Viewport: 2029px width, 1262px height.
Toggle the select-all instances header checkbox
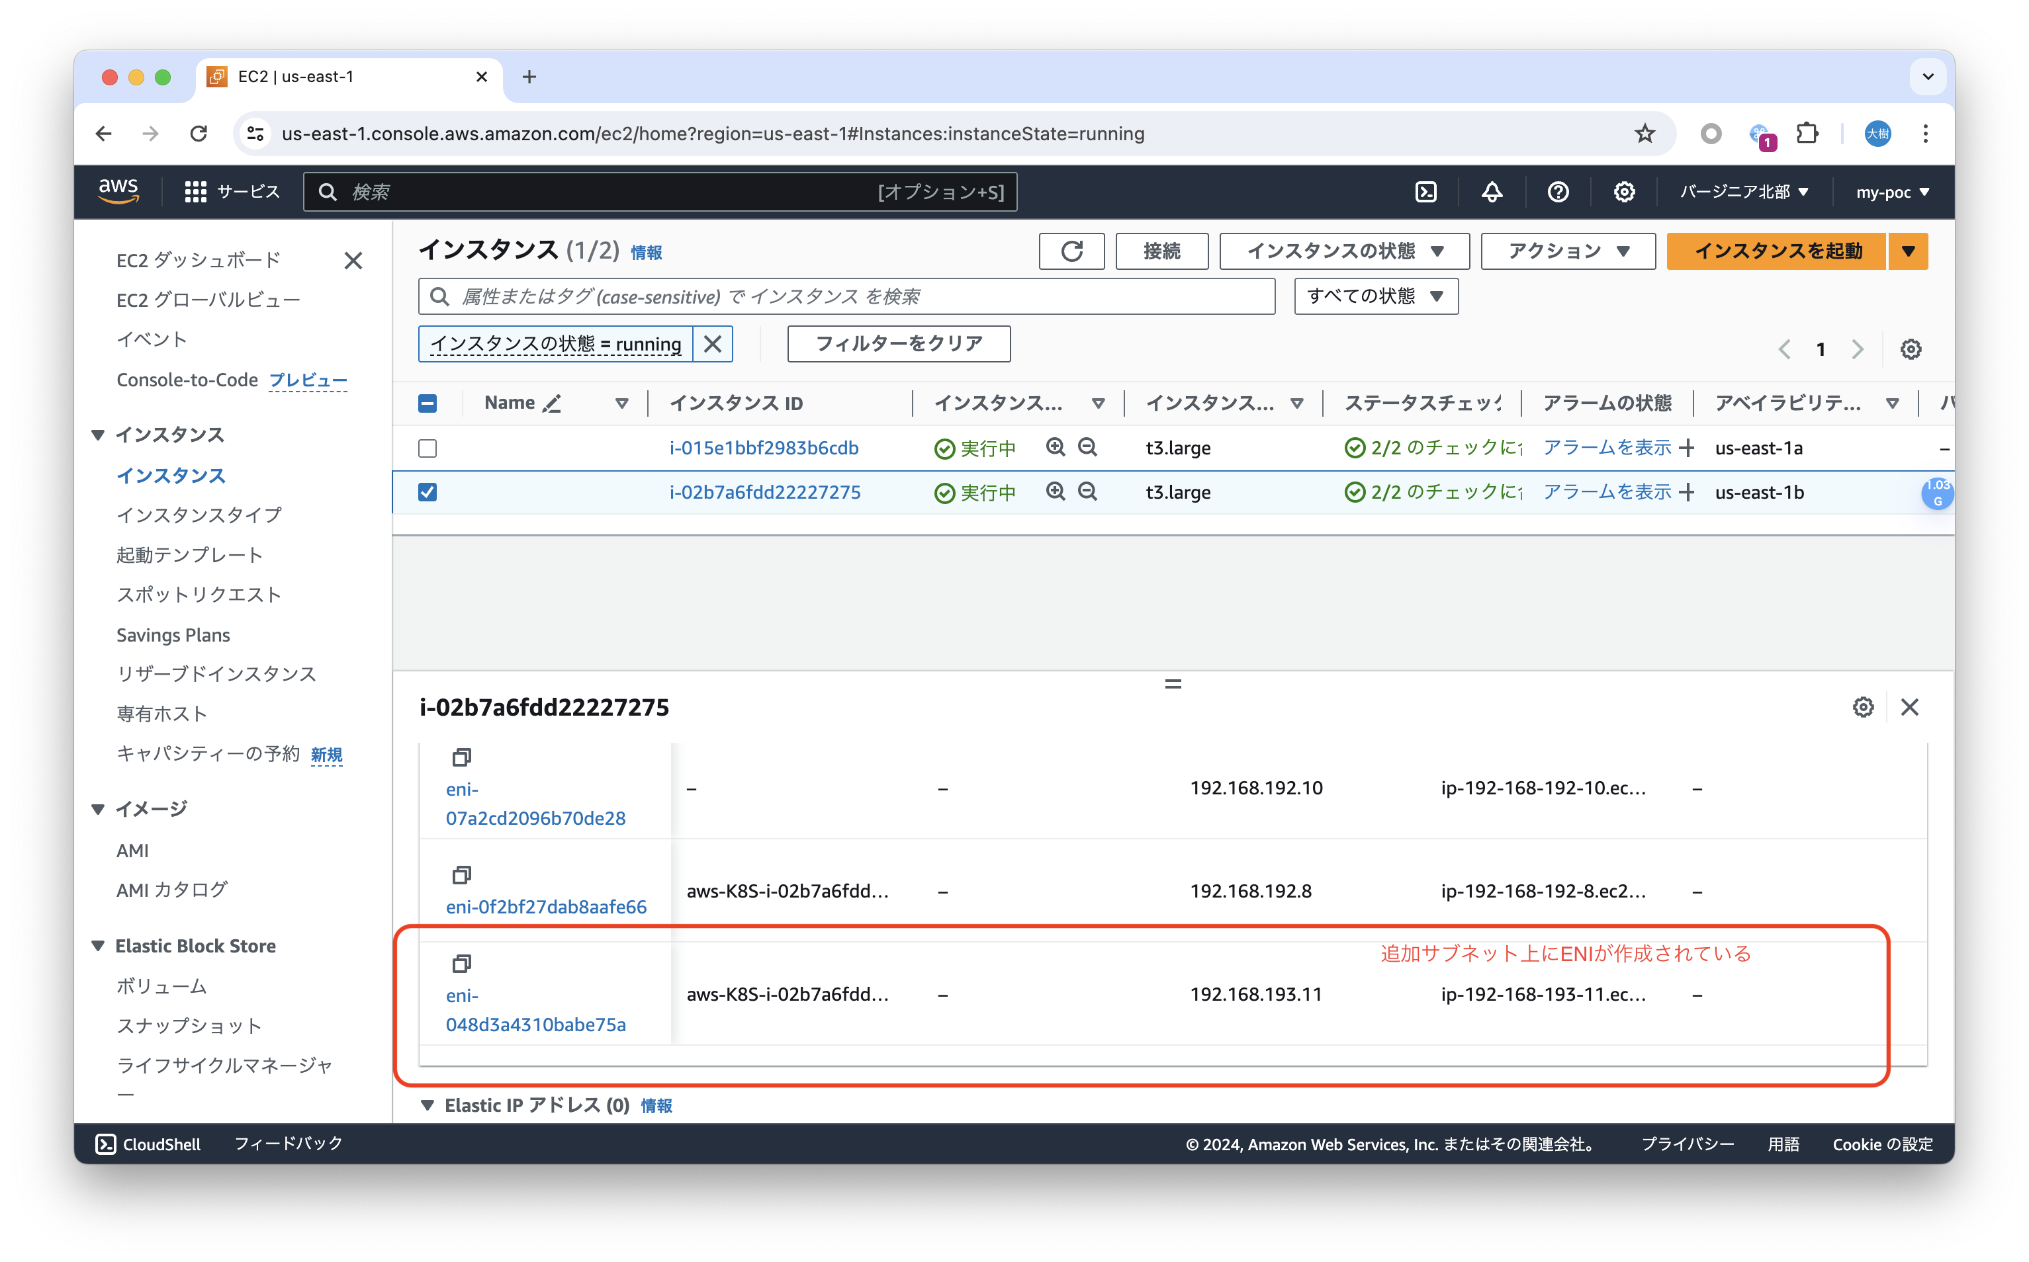(x=428, y=404)
